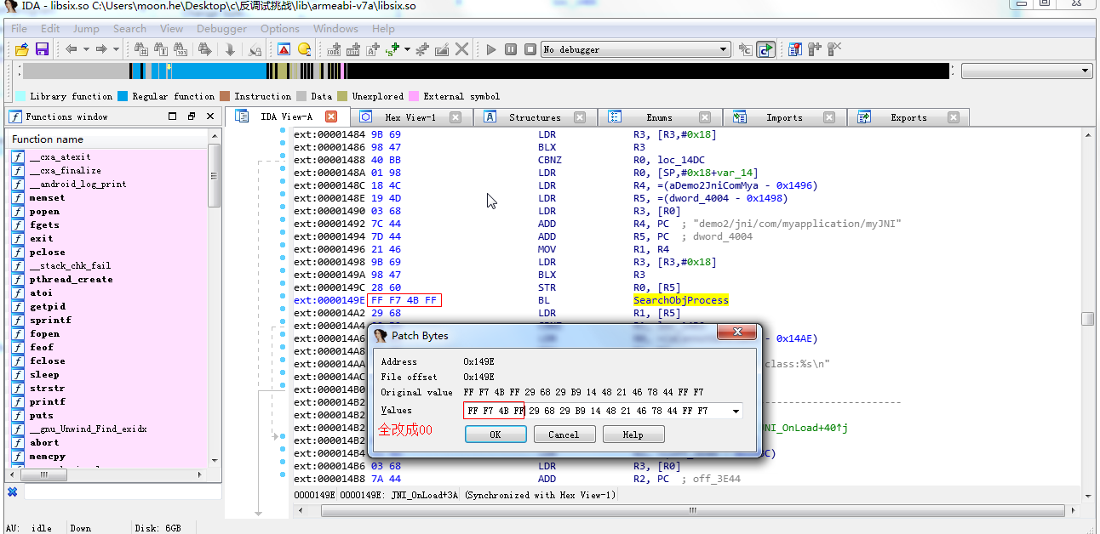Click the red warning triangle toolbar icon
1100x534 pixels.
(284, 49)
